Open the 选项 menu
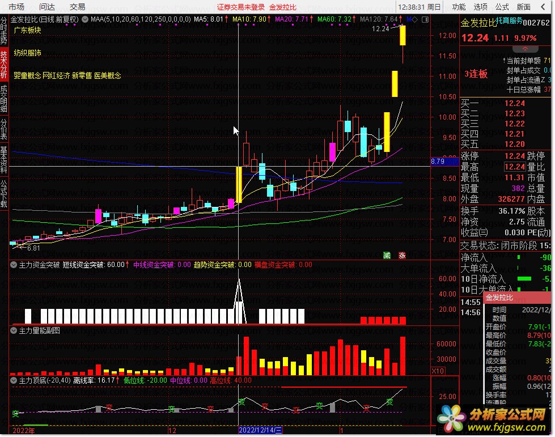Screen dimensions: 555x437 pos(480,7)
